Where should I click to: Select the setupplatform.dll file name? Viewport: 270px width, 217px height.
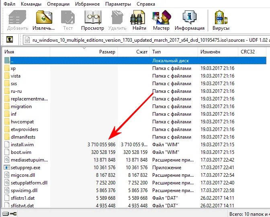coord(29,183)
